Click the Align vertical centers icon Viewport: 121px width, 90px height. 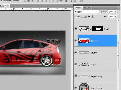tap(29, 1)
